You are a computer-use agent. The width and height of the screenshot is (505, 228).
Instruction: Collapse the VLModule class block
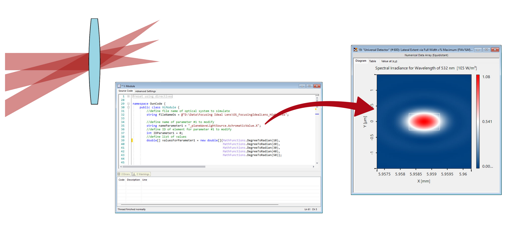(129, 107)
